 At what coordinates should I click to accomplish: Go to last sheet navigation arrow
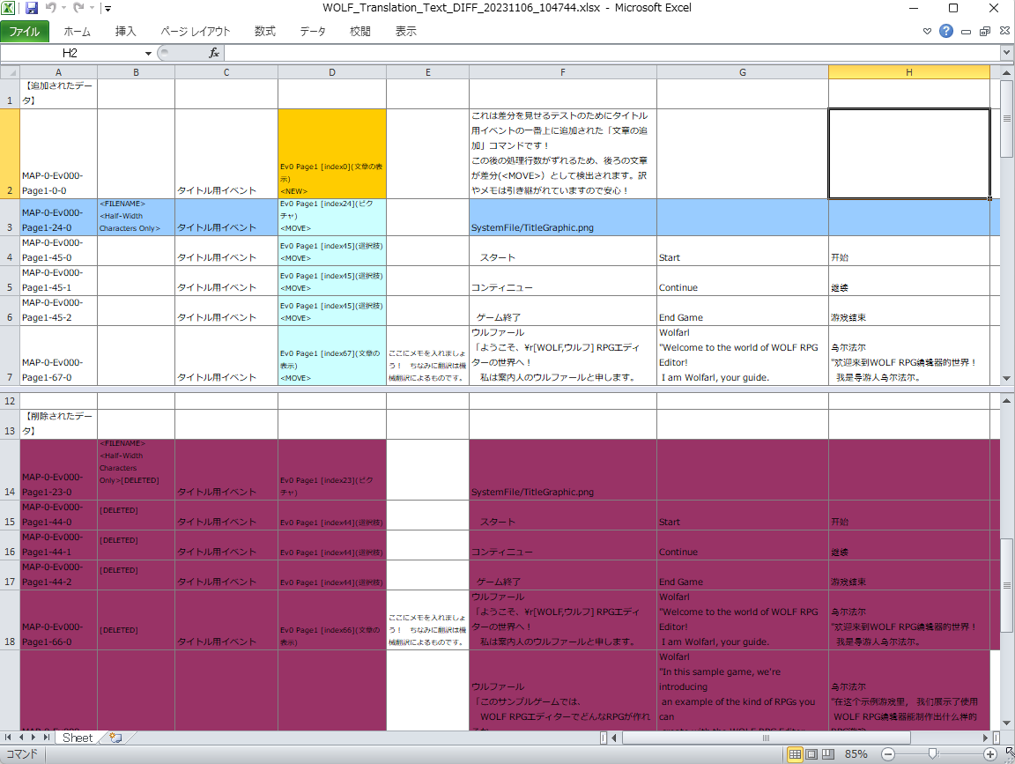[x=47, y=738]
